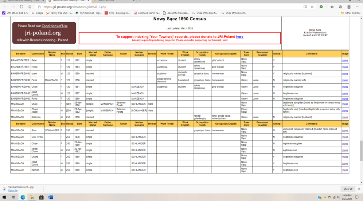Open the Favorites list icon
Viewport: 363px width, 201px height.
(332, 7)
